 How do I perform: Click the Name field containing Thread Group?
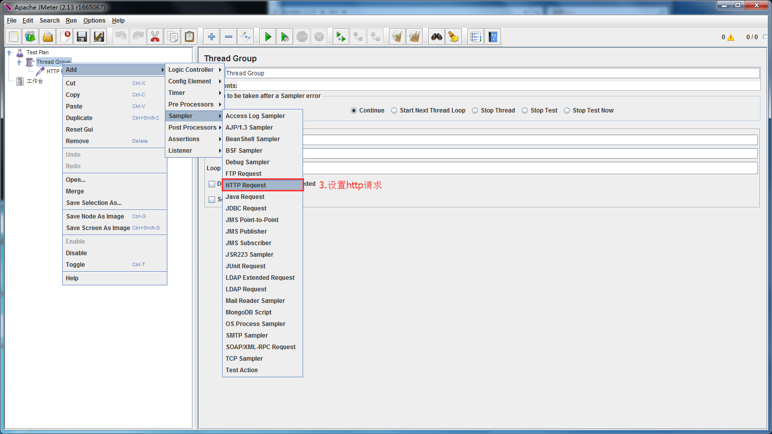click(492, 73)
